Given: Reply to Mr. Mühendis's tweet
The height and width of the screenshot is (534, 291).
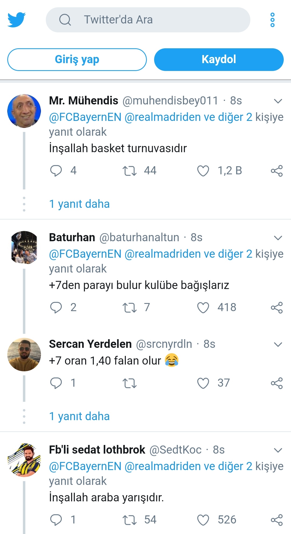Looking at the screenshot, I should tap(56, 171).
